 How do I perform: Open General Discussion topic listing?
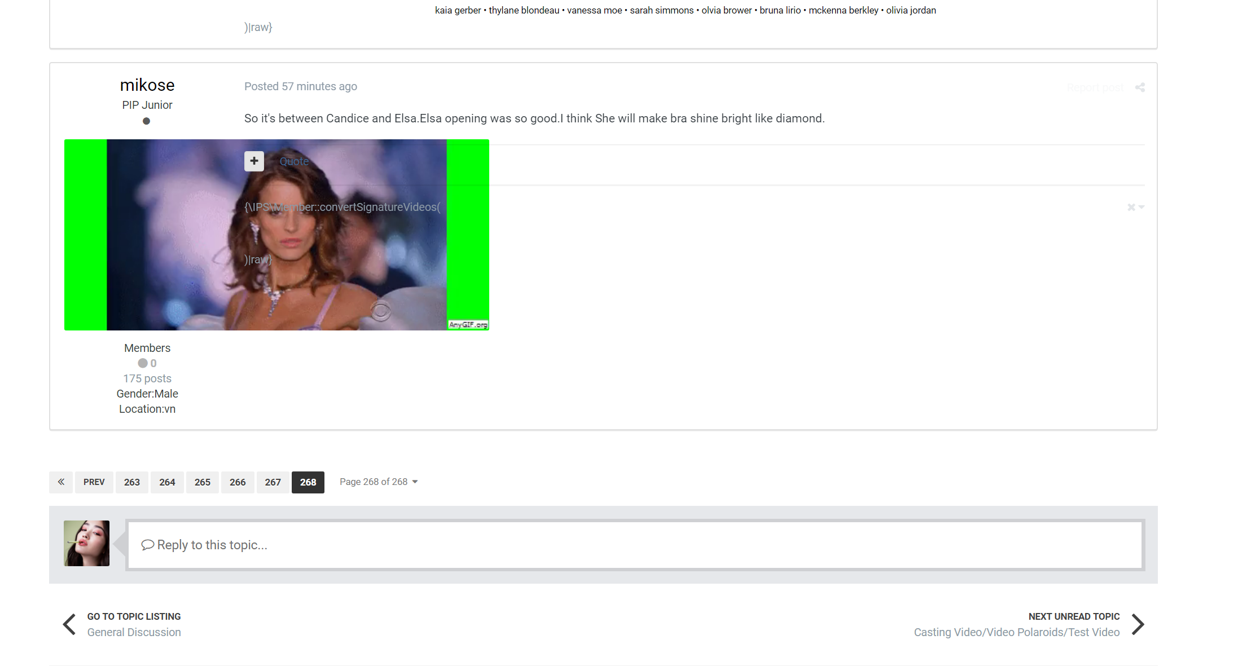[134, 632]
